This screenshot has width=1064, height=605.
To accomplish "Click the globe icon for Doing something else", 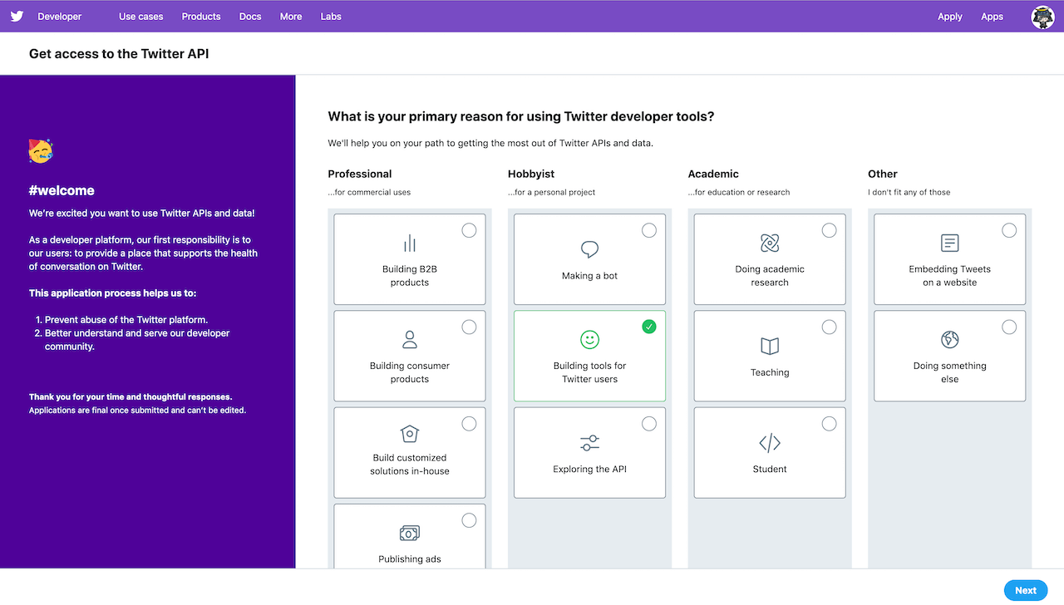I will (949, 339).
